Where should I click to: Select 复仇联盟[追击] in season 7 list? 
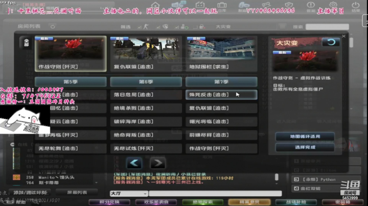click(221, 108)
